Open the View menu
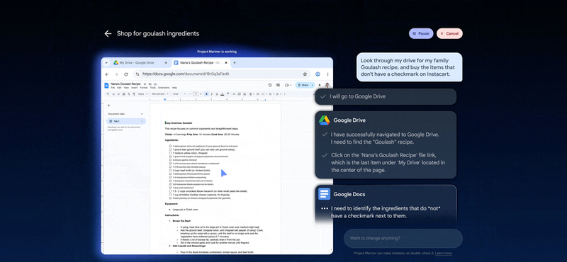Viewport: 567px width, 262px height. click(x=126, y=88)
